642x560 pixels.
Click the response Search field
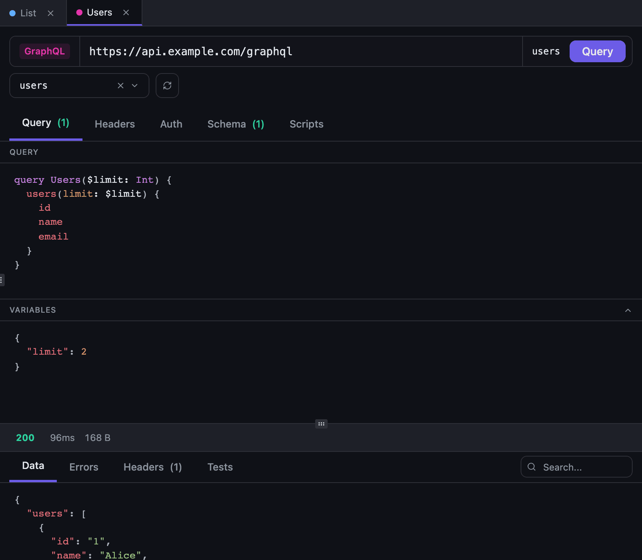tap(576, 467)
